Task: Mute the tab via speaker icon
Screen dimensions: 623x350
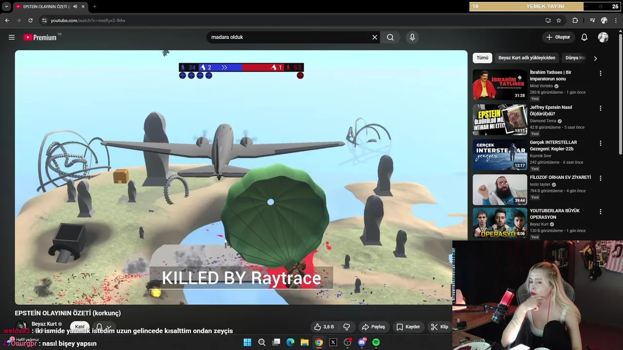Action: point(75,7)
